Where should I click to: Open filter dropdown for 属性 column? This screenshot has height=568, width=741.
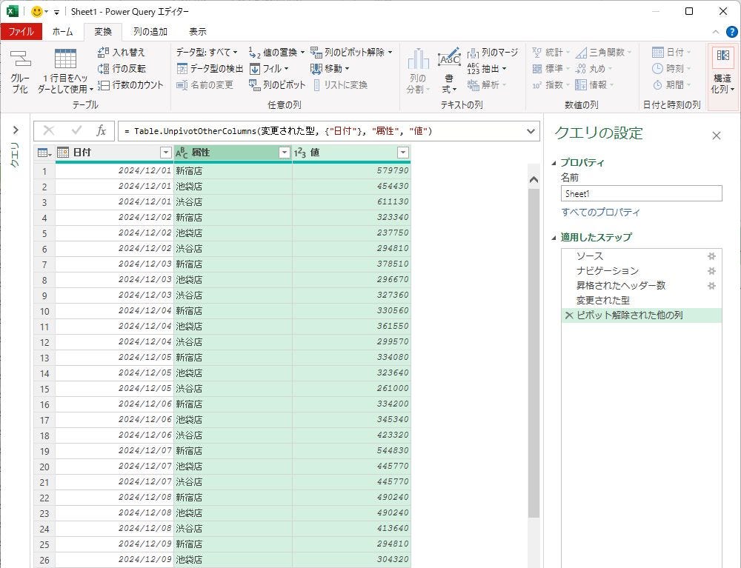point(284,153)
